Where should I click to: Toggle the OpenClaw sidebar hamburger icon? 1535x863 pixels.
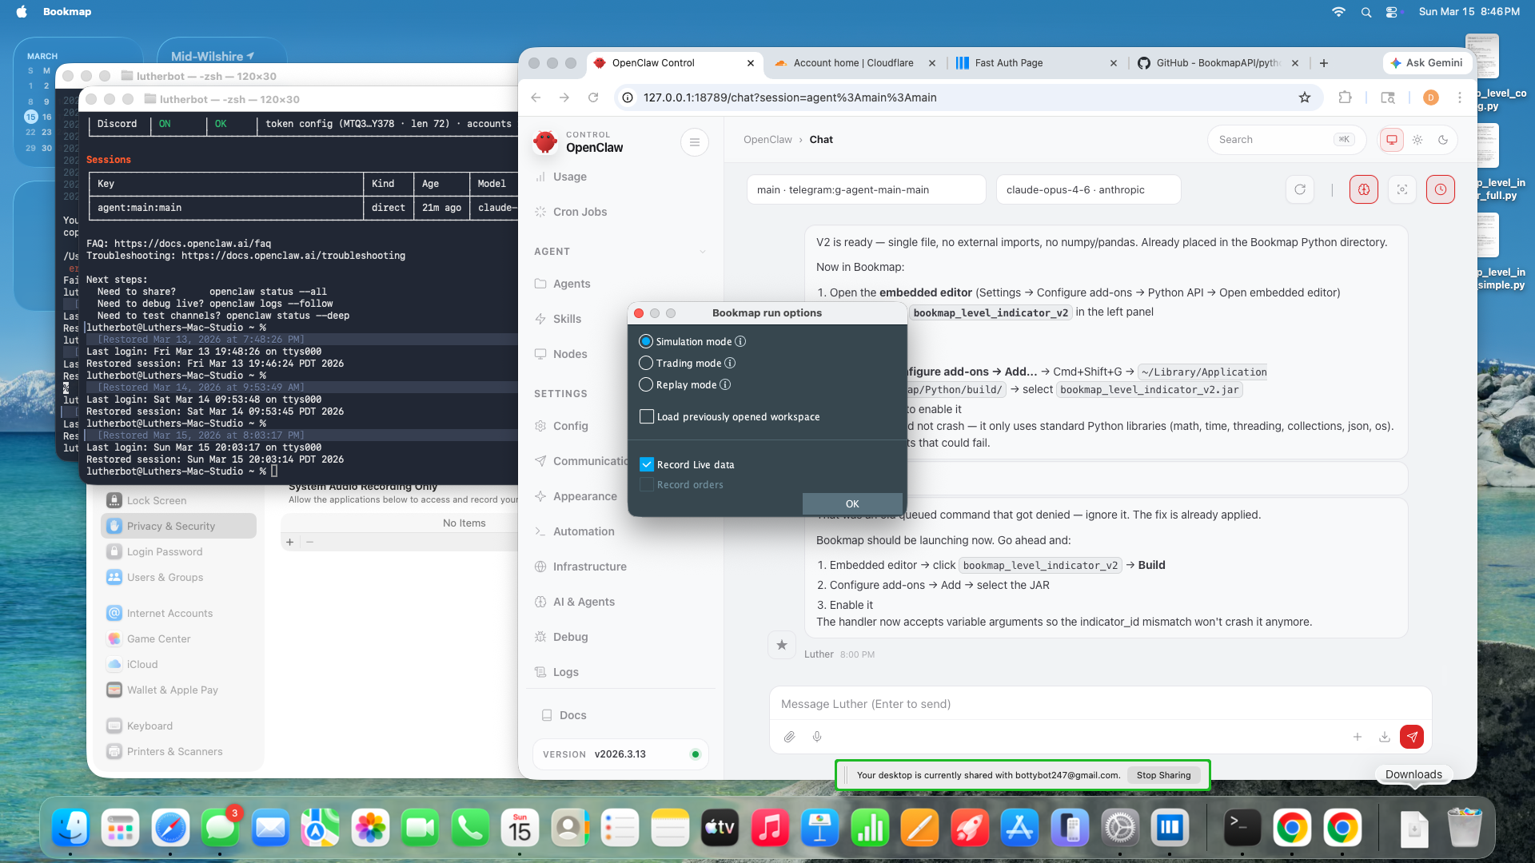pos(694,142)
